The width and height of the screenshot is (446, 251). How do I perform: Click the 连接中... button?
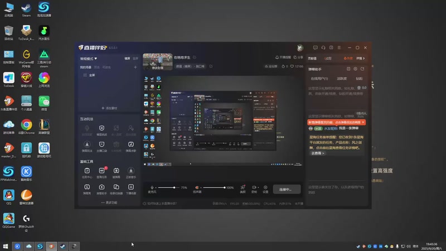click(x=287, y=189)
